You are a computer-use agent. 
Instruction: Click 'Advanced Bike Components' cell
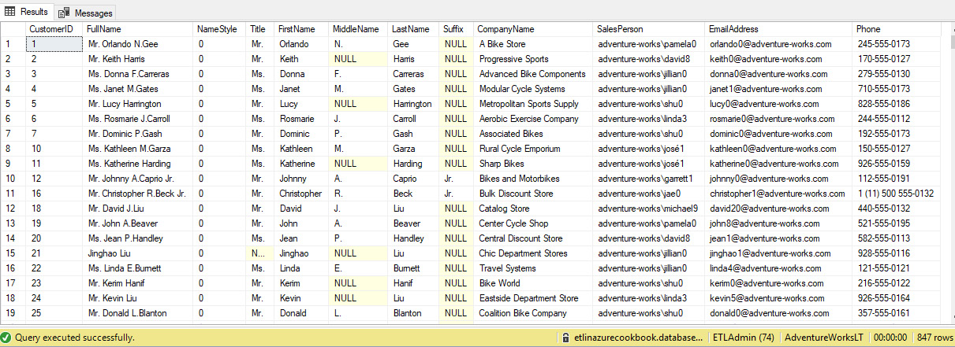tap(533, 74)
